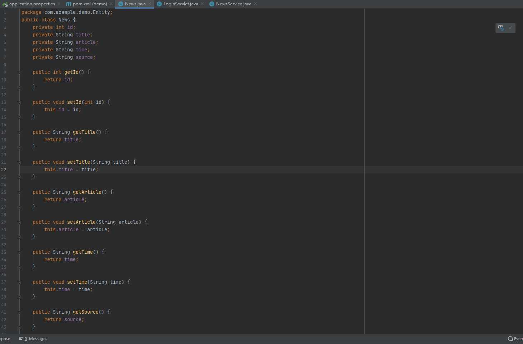
Task: Place cursor on 'private int id;' line
Action: pyautogui.click(x=54, y=27)
